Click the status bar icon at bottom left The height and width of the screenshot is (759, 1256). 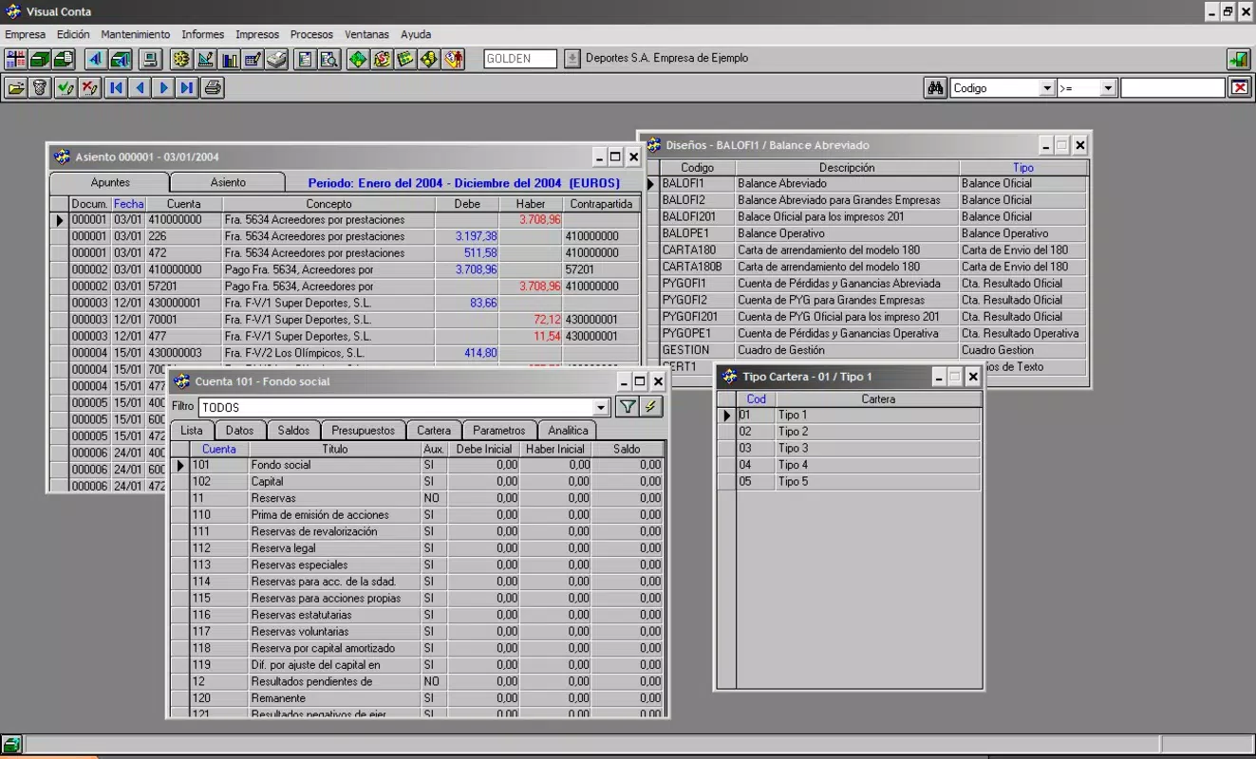pos(11,744)
